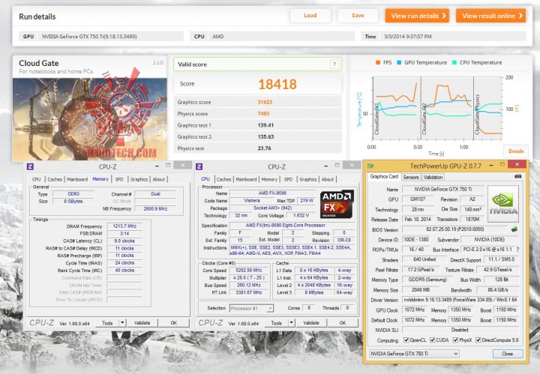
Task: Select the Graphics Card tab in GPU-Z
Action: 384,176
